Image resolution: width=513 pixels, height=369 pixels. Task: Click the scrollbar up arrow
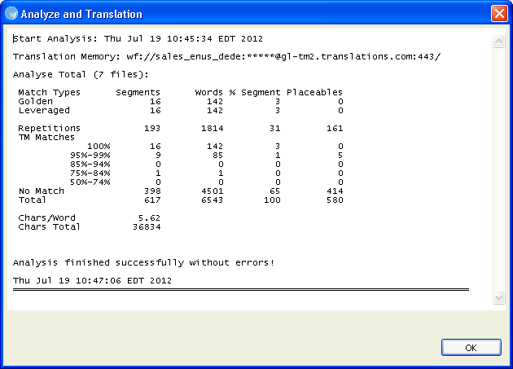499,41
